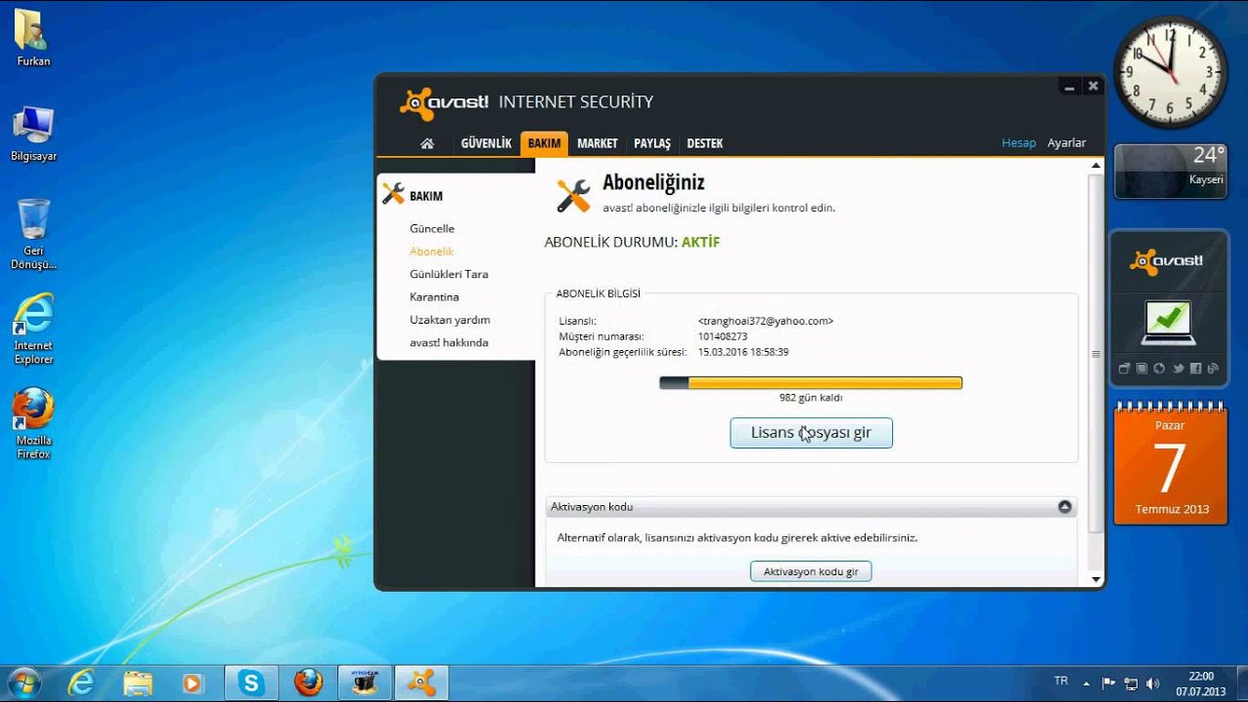This screenshot has height=702, width=1248.
Task: Select Bilgisayar desktop icon
Action: [x=33, y=135]
